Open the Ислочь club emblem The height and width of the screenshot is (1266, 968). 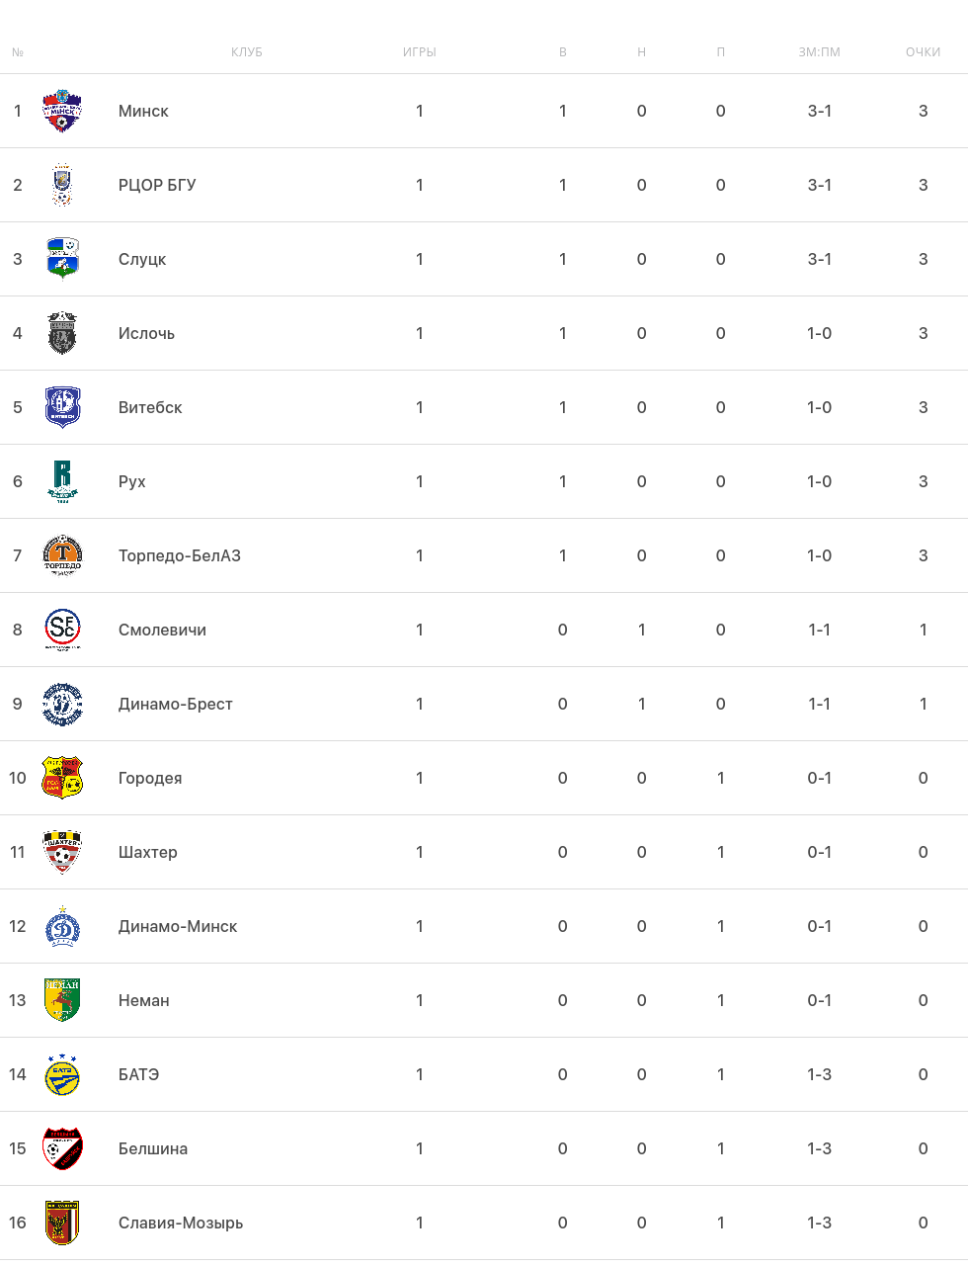(x=62, y=333)
